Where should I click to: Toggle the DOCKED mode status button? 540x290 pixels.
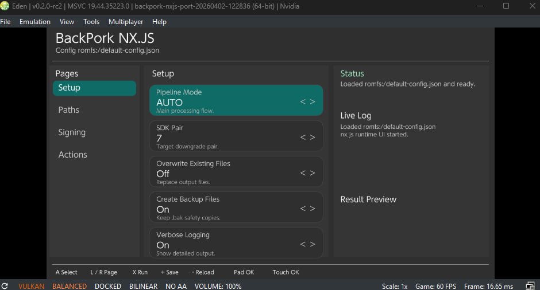point(108,286)
